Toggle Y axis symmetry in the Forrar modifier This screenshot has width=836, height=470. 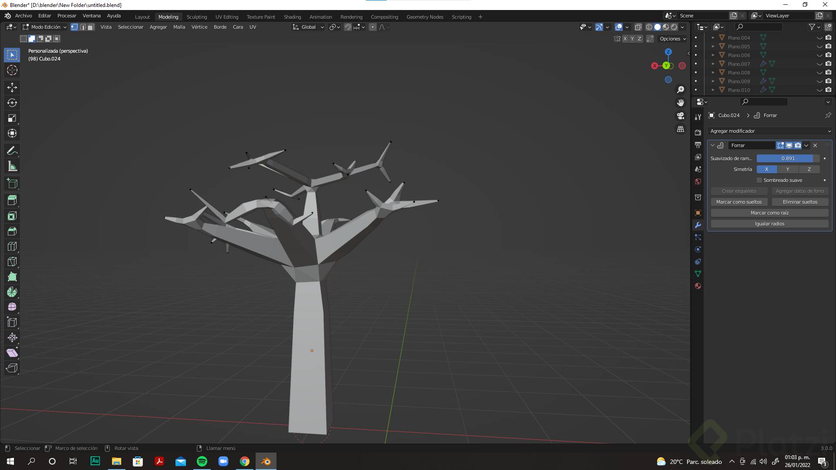pyautogui.click(x=787, y=169)
